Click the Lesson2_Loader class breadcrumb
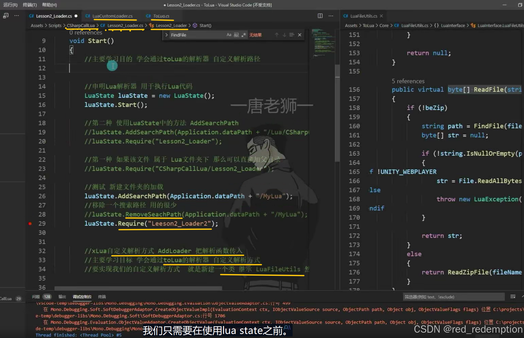This screenshot has width=524, height=338. point(171,26)
